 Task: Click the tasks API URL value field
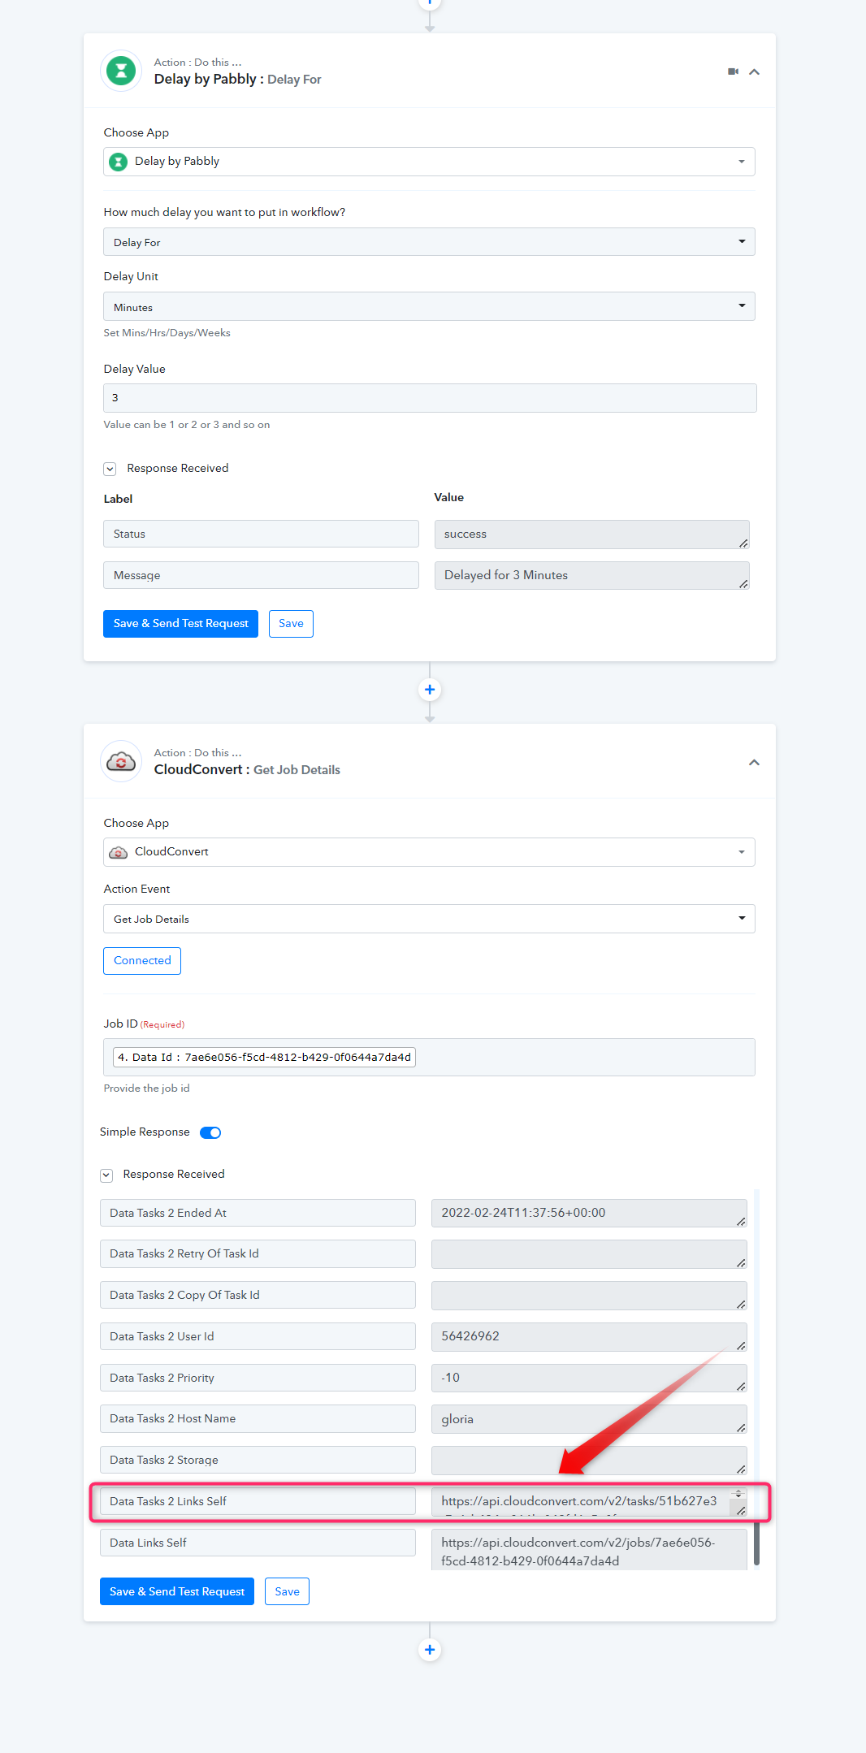coord(589,1502)
